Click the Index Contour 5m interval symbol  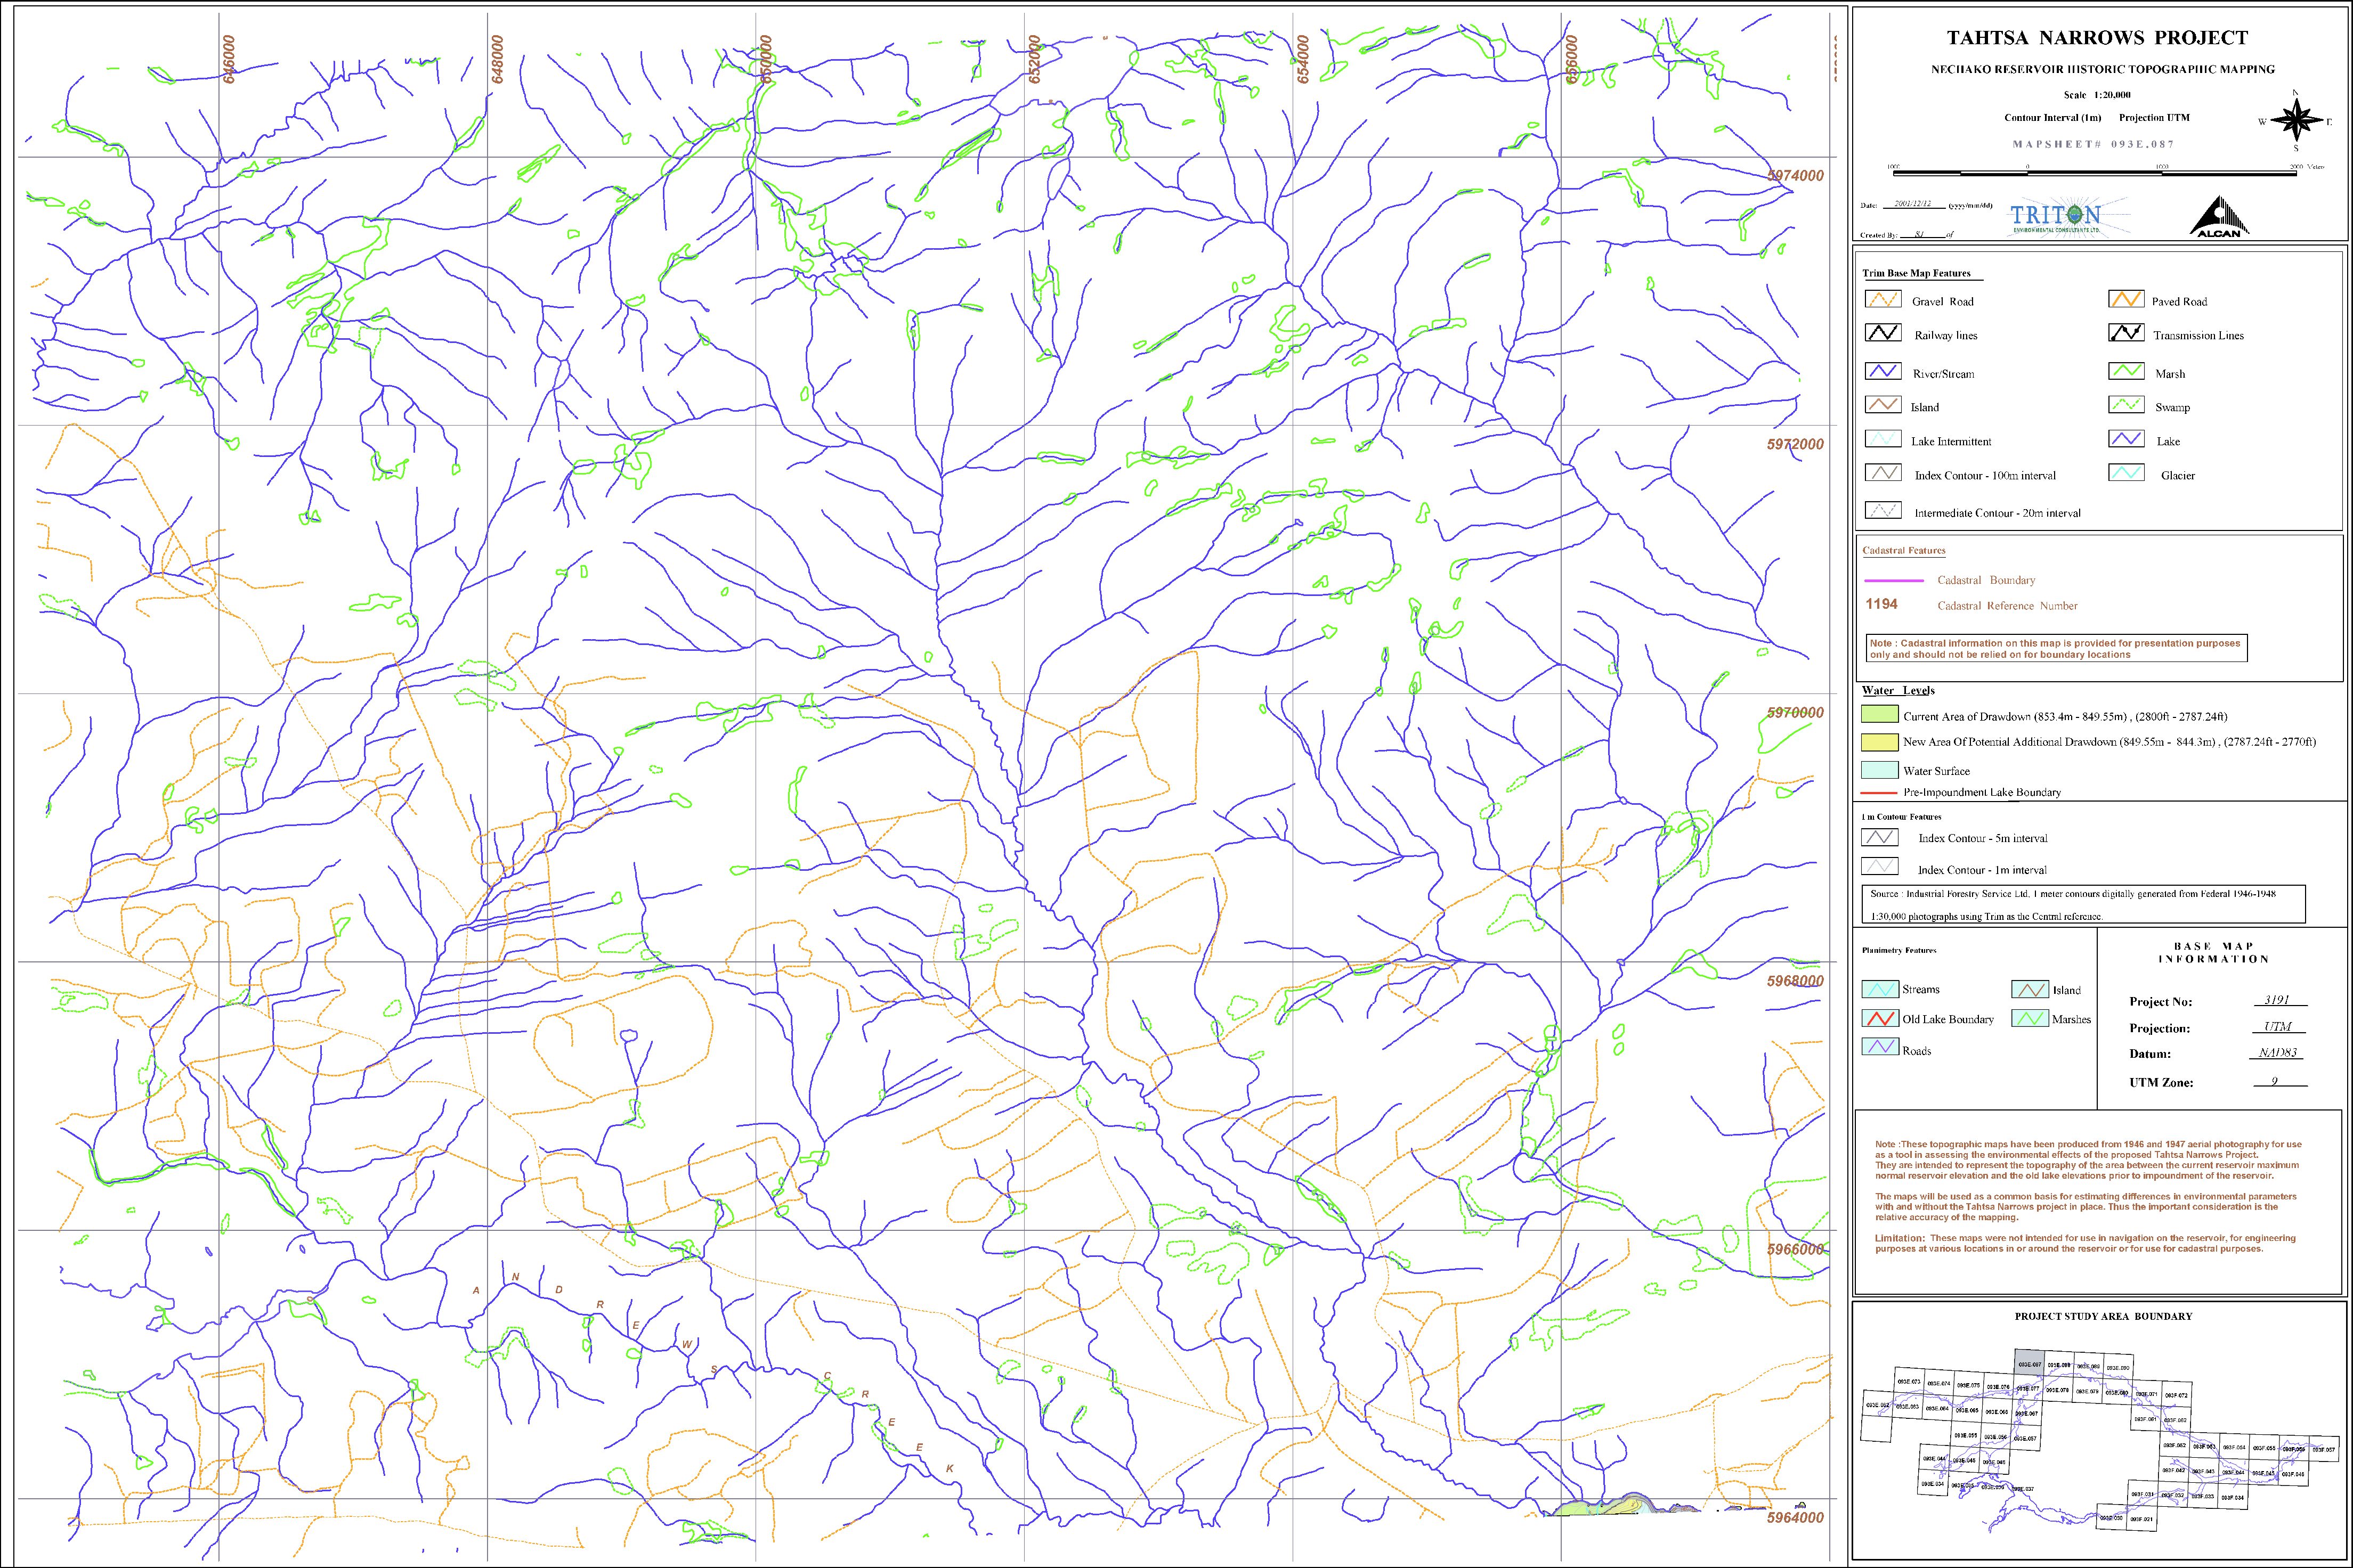[x=1879, y=837]
